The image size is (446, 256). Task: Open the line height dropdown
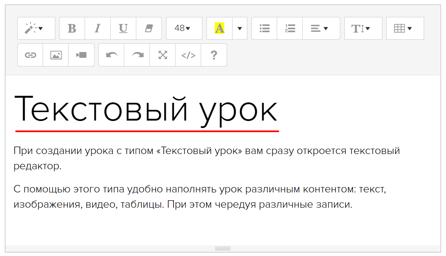click(x=363, y=28)
